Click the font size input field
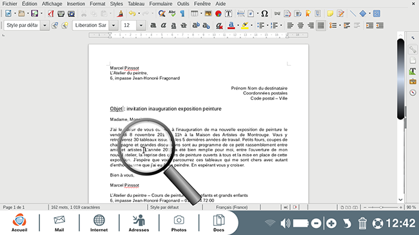This screenshot has height=235, width=419. point(129,25)
